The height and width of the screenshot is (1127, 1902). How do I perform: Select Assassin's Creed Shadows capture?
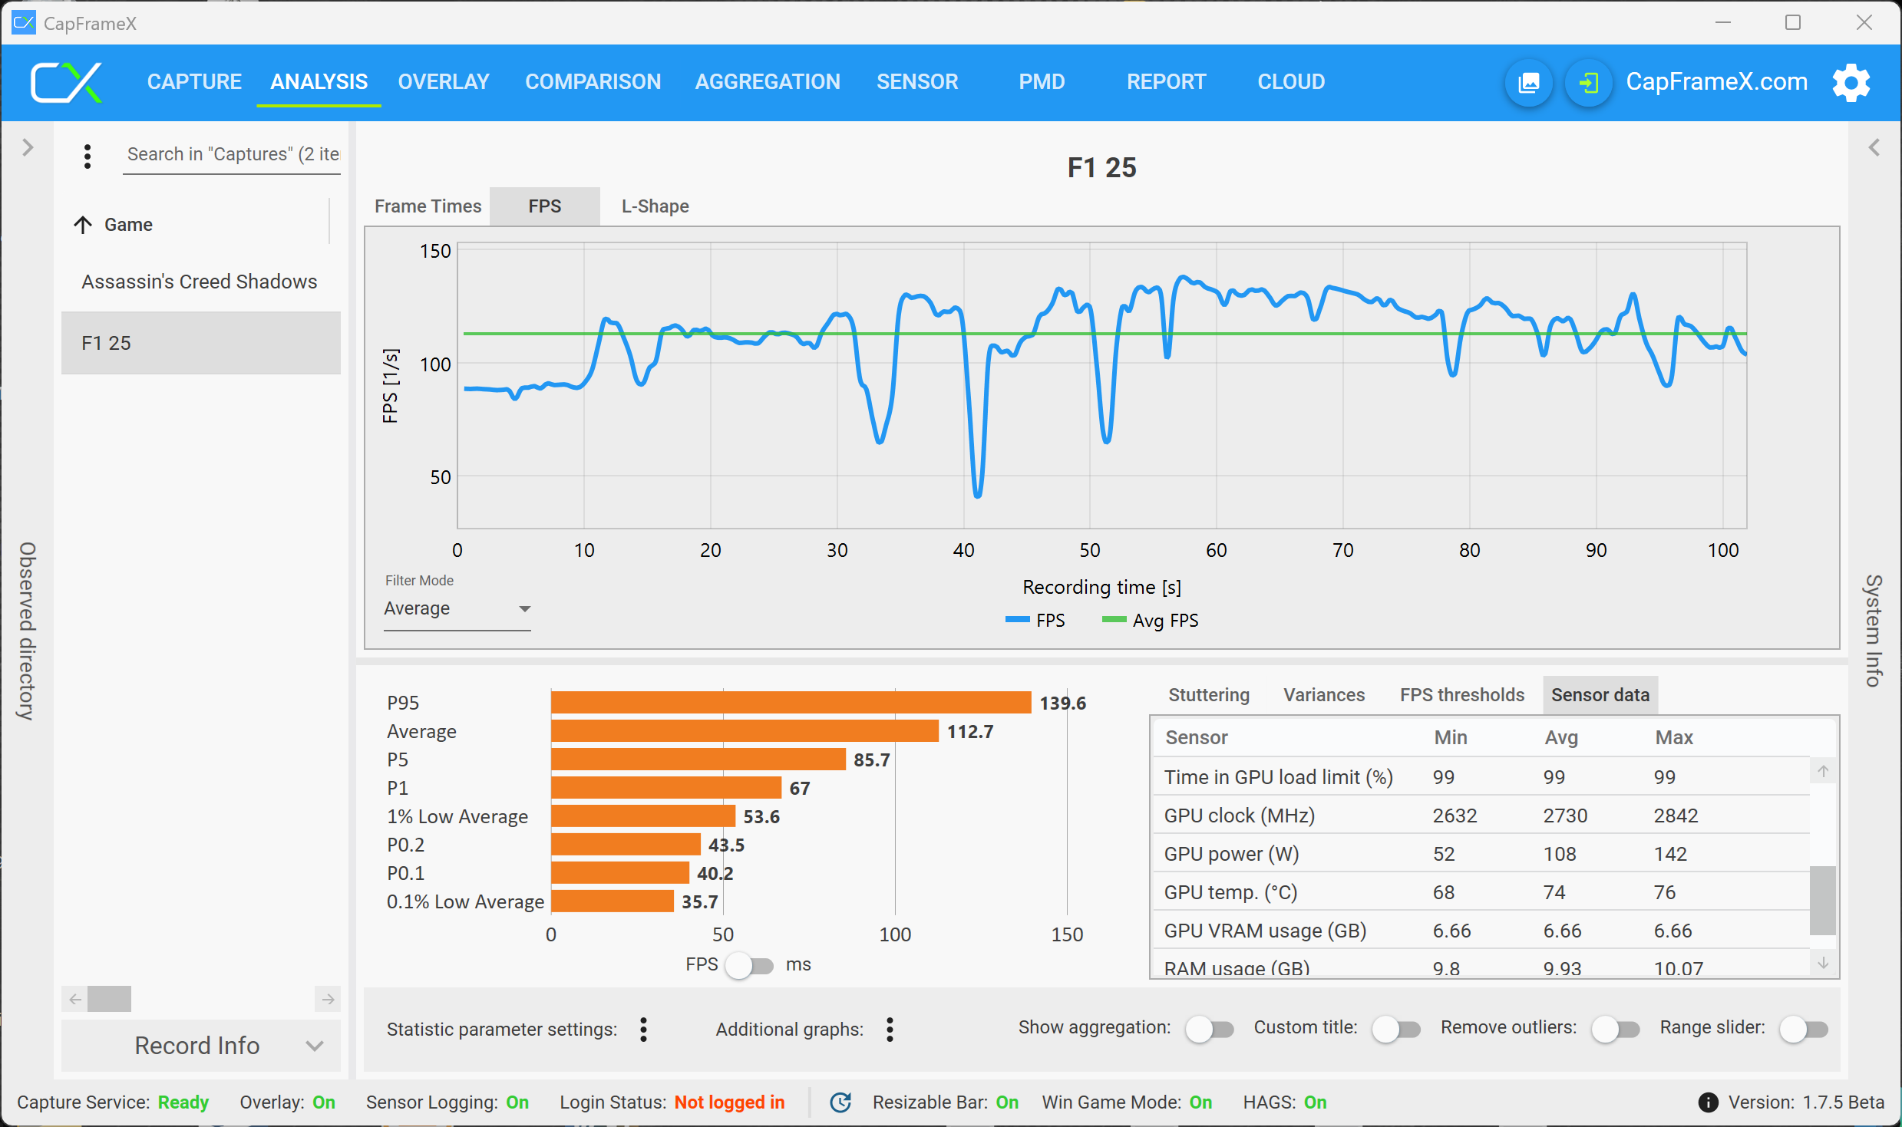(200, 282)
